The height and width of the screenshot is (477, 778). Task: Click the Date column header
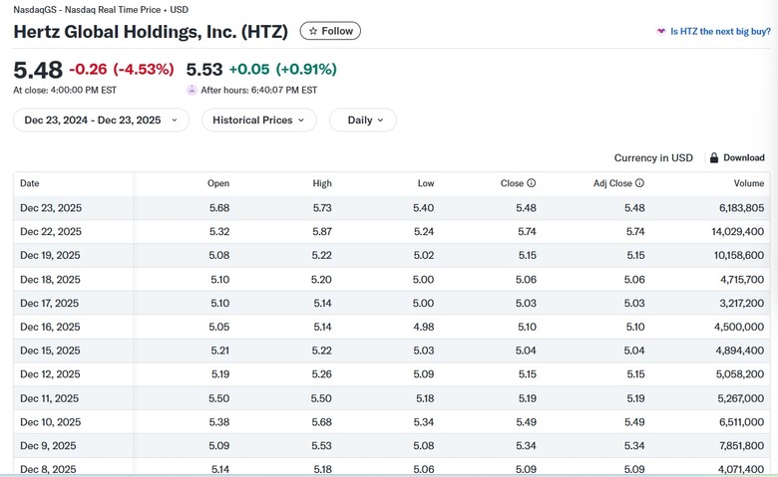pyautogui.click(x=30, y=183)
